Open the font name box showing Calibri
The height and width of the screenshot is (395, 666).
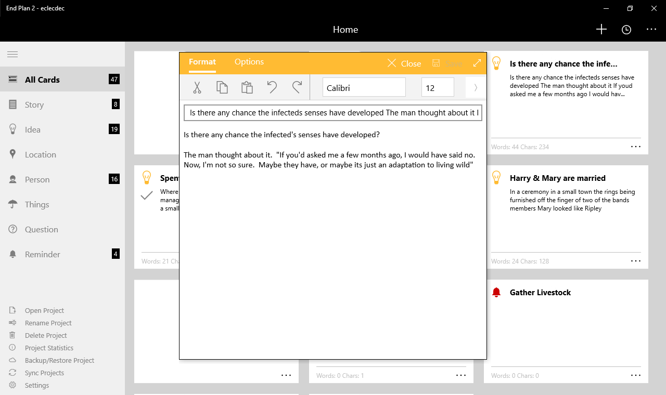(x=364, y=87)
